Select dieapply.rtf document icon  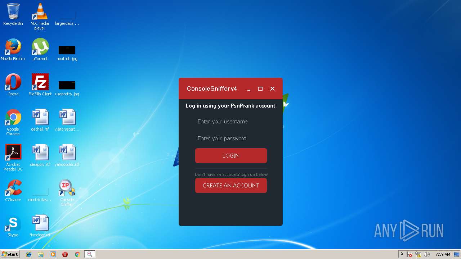tap(40, 155)
